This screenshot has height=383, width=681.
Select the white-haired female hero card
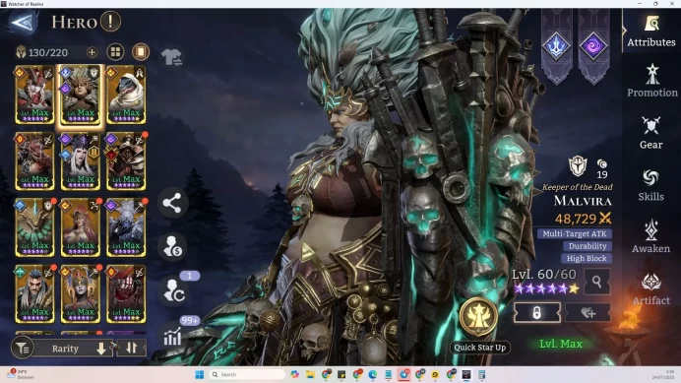81,161
